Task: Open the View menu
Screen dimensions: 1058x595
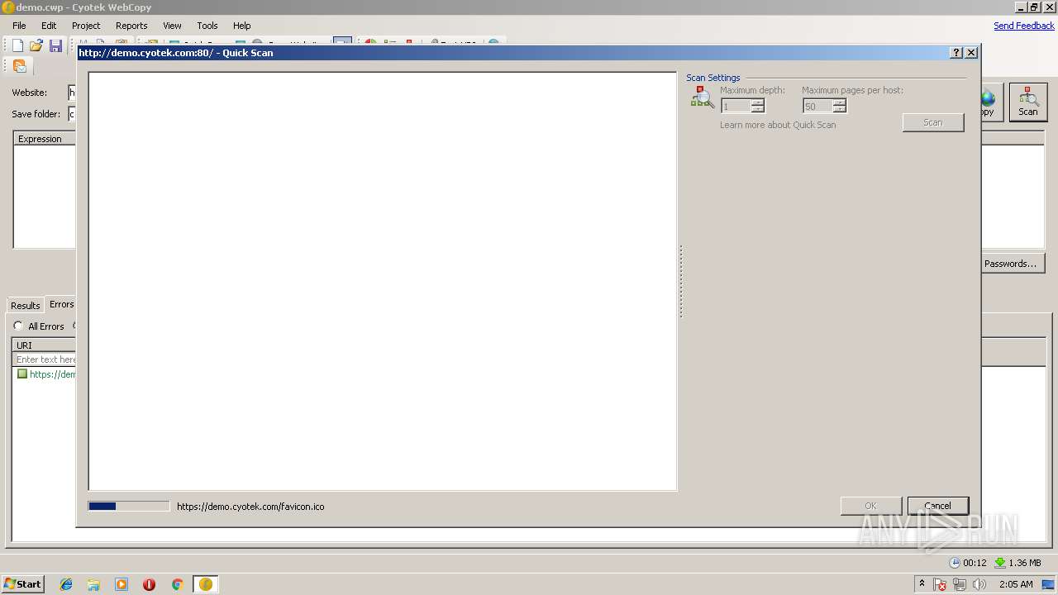Action: (x=172, y=26)
